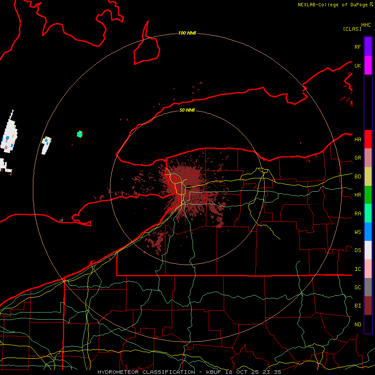Image resolution: width=375 pixels, height=375 pixels.
Task: Click the WS blue legend swatch
Action: (368, 232)
